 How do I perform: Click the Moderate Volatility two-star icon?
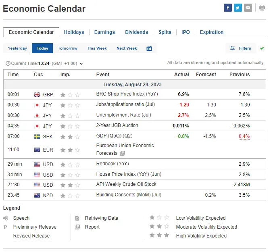[x=159, y=226]
